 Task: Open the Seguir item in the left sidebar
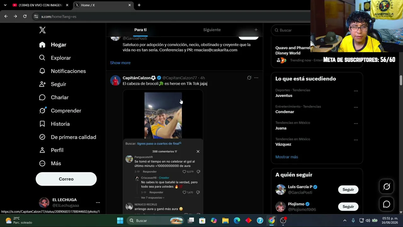tap(53, 84)
